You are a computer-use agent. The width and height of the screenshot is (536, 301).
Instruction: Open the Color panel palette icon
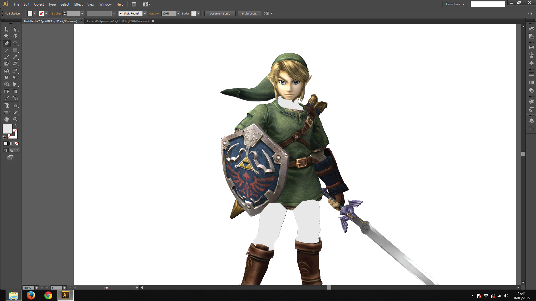(532, 29)
